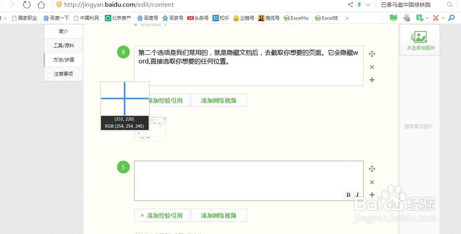Open the 百度一下 bookmark
This screenshot has width=461, height=234.
coord(56,18)
